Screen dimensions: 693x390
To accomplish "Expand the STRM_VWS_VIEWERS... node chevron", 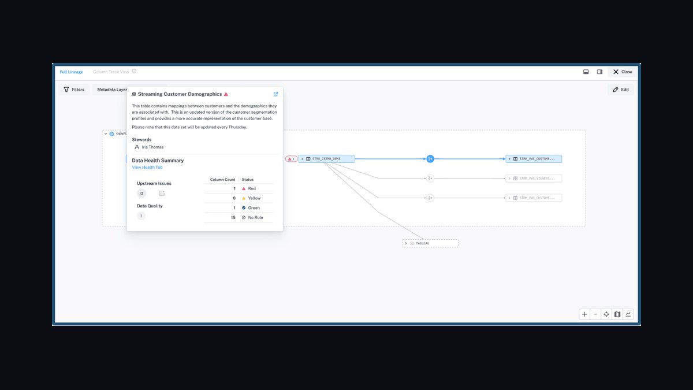I will pos(509,179).
